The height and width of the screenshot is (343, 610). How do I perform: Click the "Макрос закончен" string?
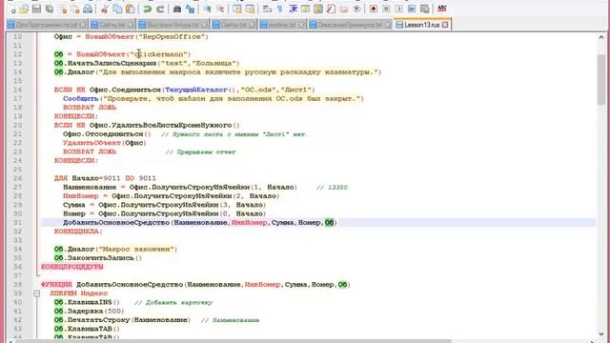coord(137,250)
